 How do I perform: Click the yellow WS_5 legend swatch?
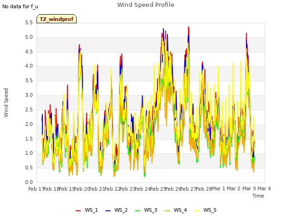(x=197, y=210)
